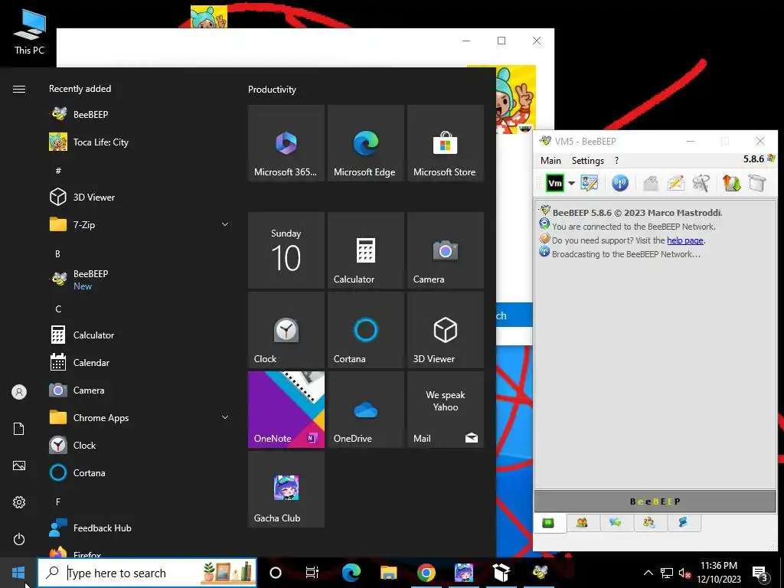Click the grey BeeBEEP banner bar
This screenshot has height=588, width=784.
point(655,501)
